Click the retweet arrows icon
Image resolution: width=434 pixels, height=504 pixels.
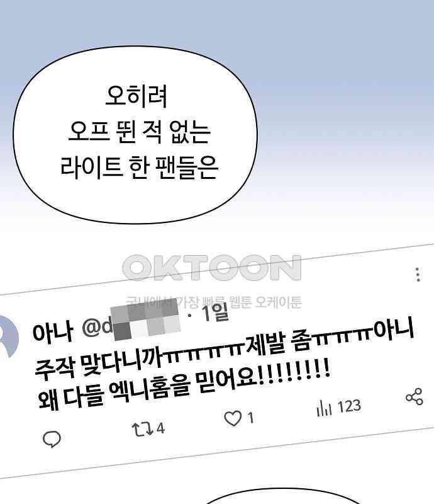(143, 430)
